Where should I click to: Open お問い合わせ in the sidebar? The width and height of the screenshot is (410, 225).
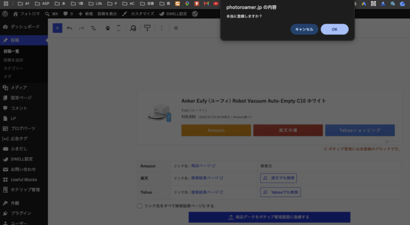[24, 169]
